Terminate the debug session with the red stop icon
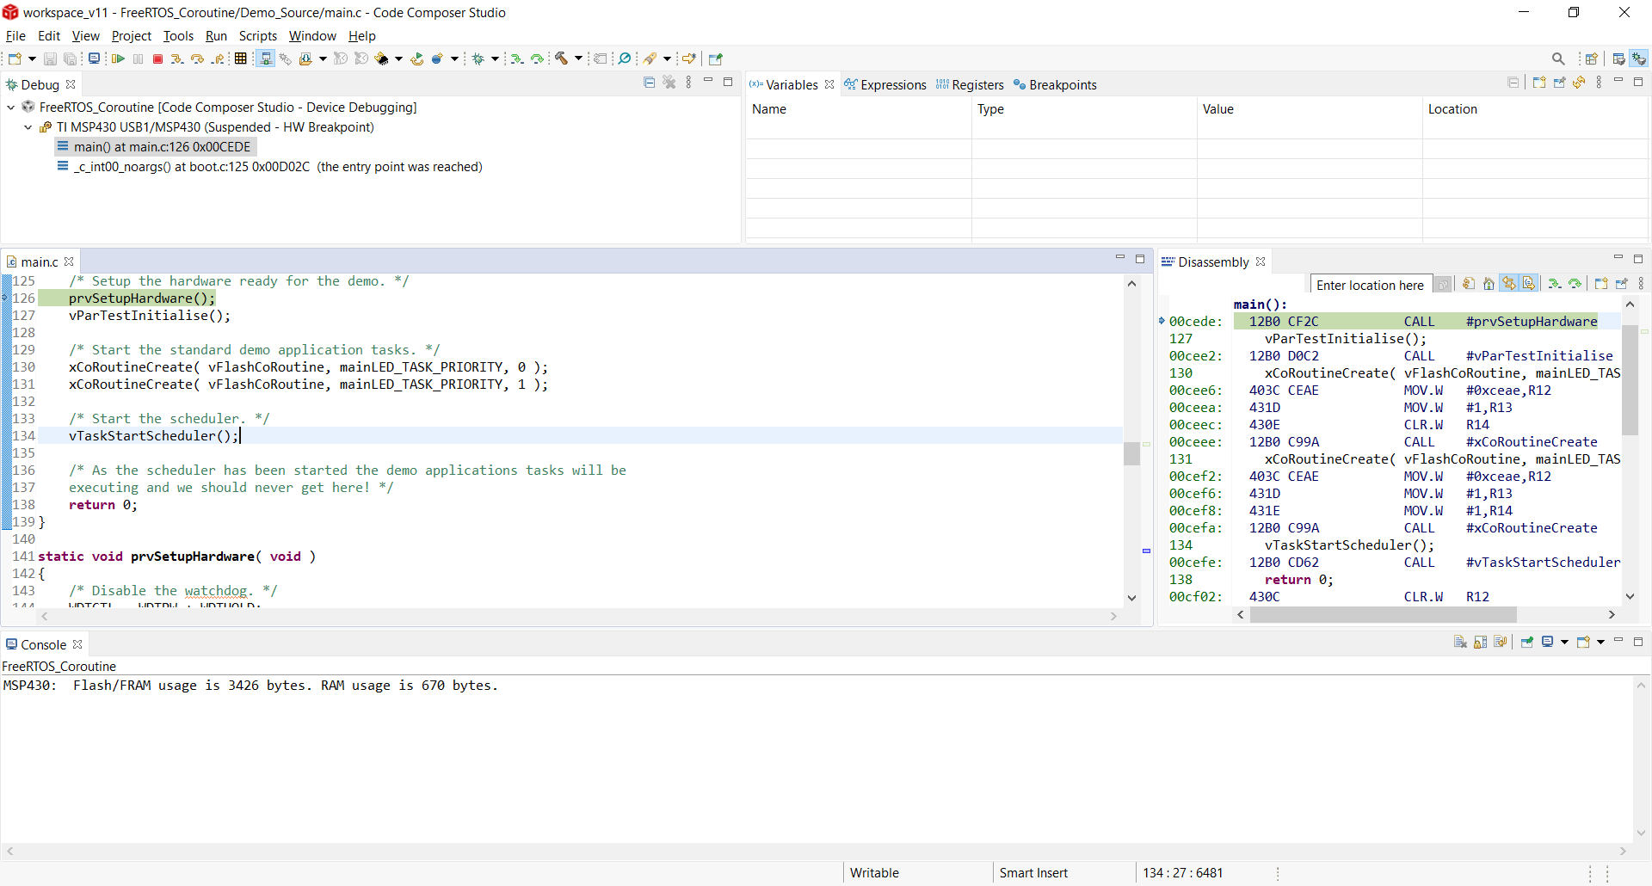This screenshot has width=1652, height=886. point(157,58)
